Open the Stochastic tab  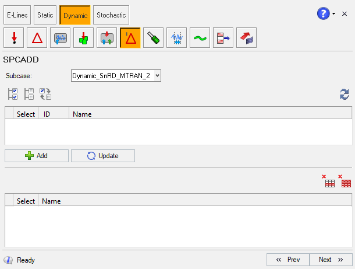111,15
